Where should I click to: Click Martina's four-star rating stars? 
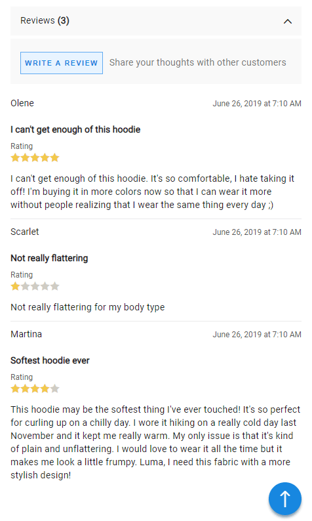35,388
